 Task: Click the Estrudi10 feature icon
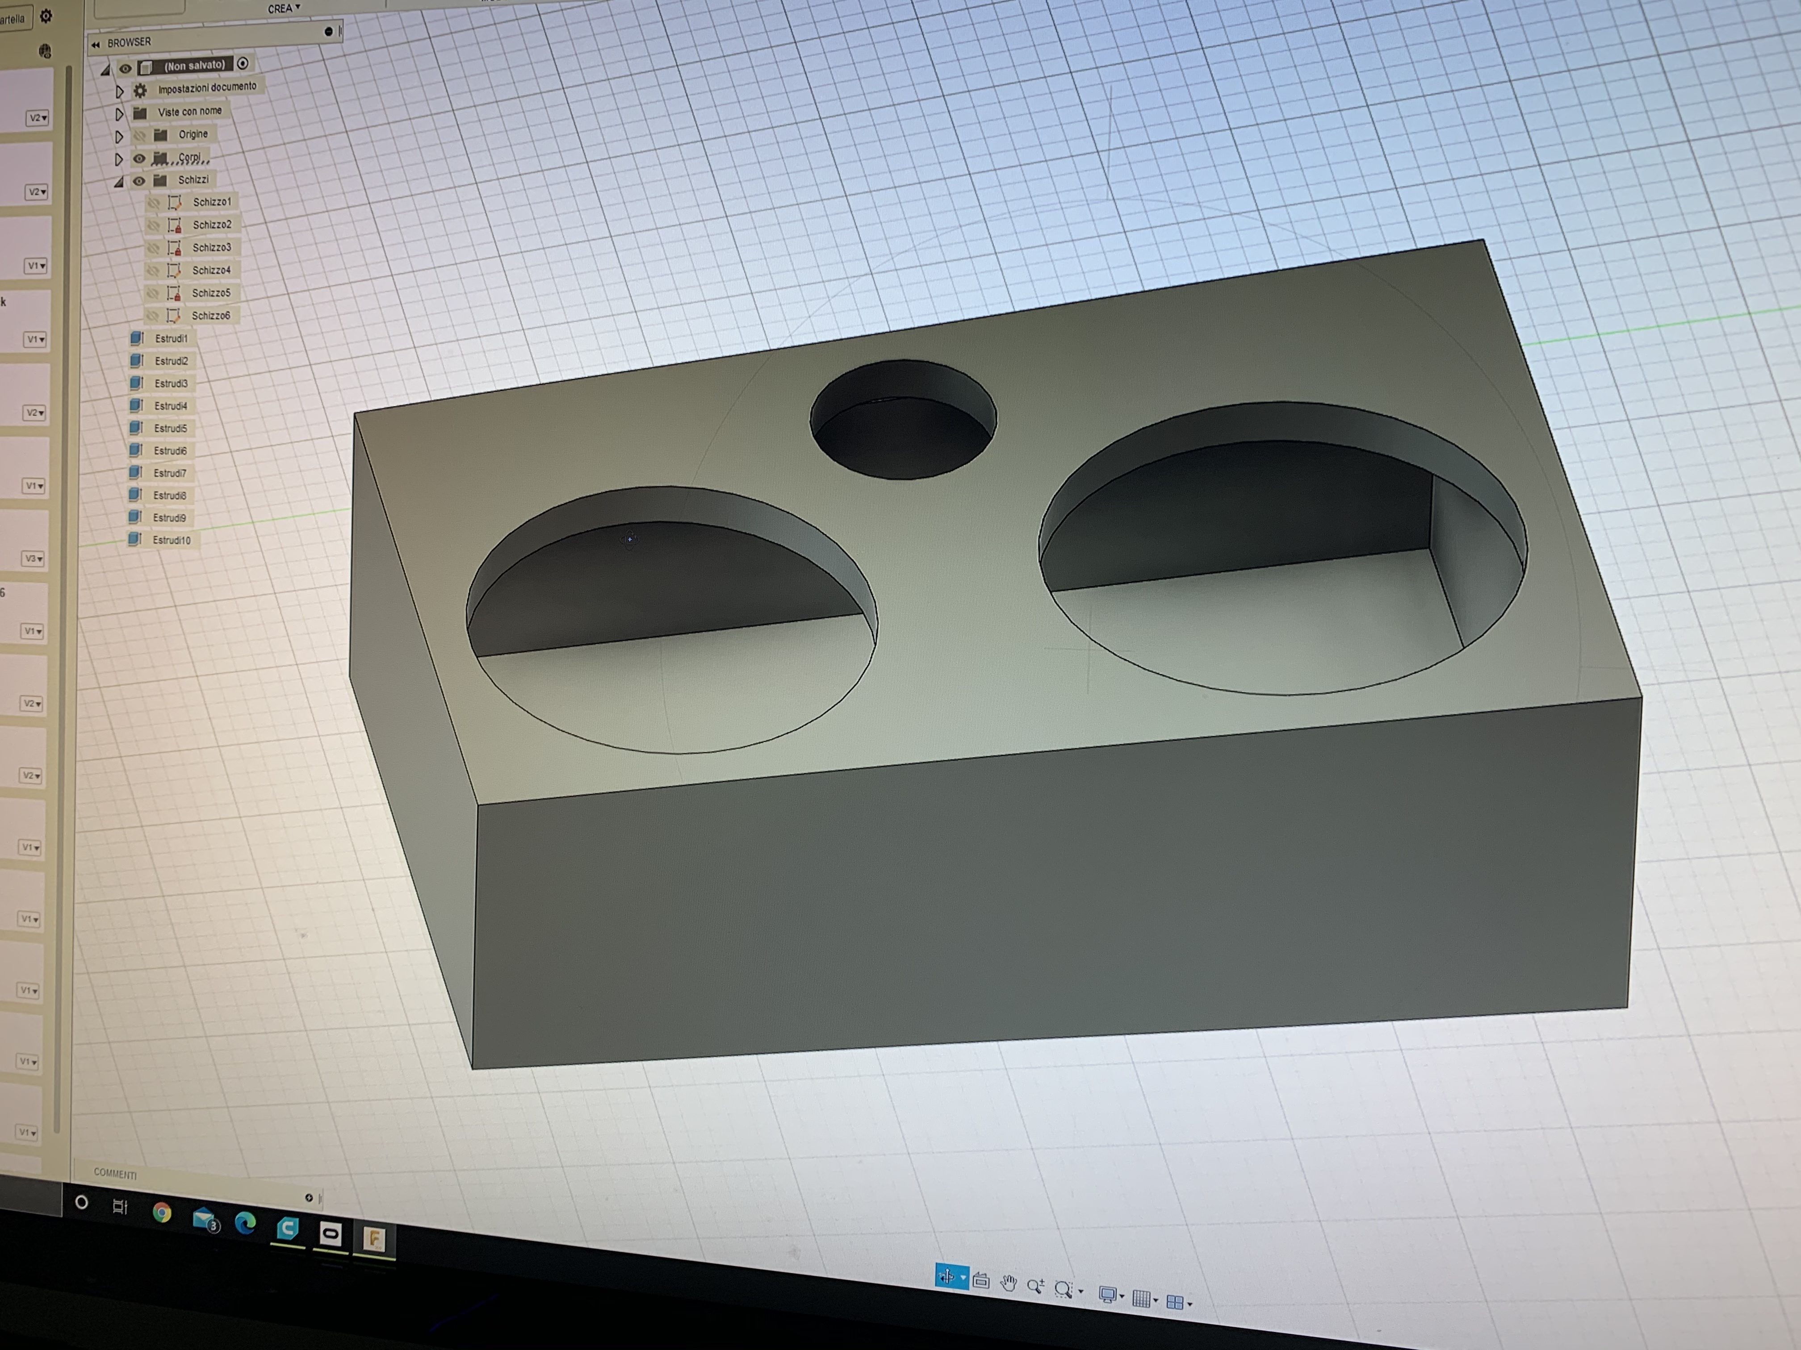(135, 539)
